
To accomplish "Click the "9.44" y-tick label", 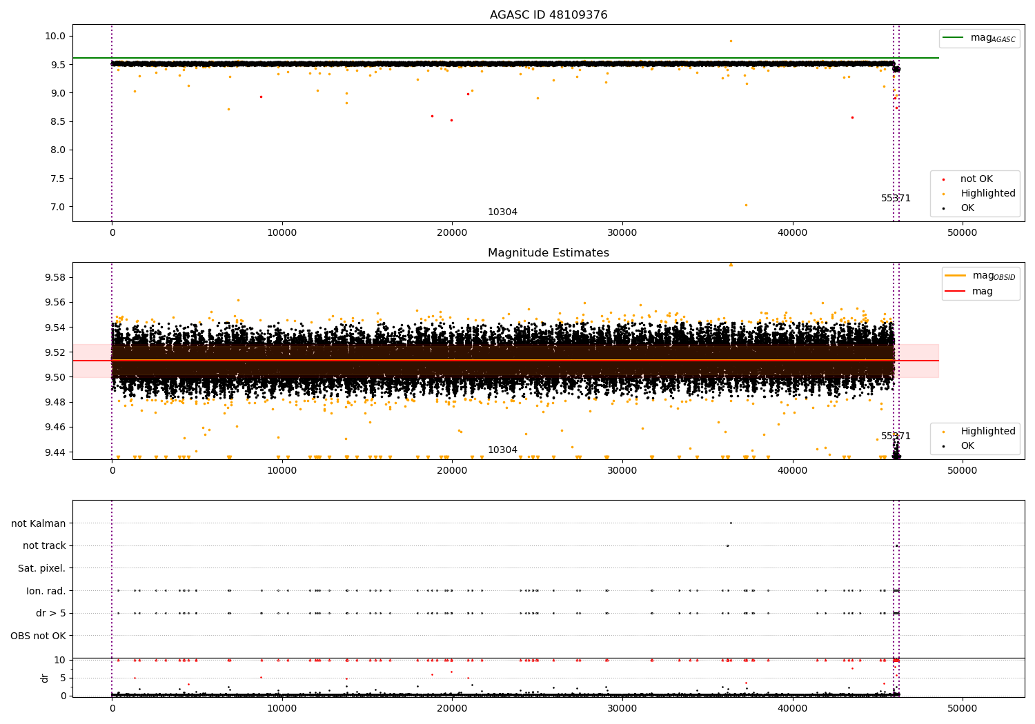I will click(56, 452).
